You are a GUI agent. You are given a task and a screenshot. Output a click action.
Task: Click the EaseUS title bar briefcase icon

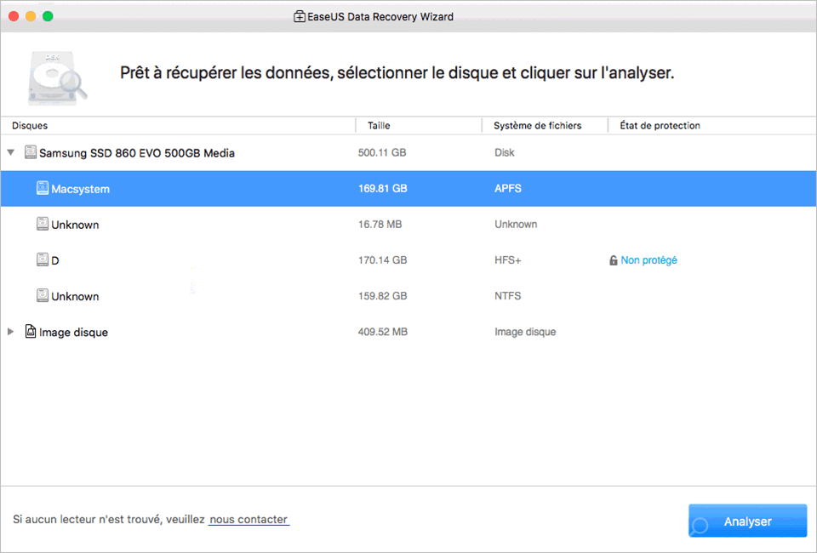300,17
